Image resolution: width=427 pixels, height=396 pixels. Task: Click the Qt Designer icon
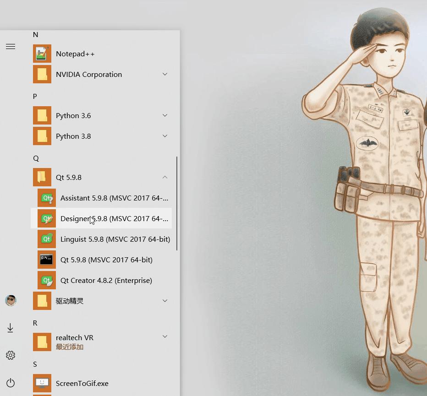47,218
